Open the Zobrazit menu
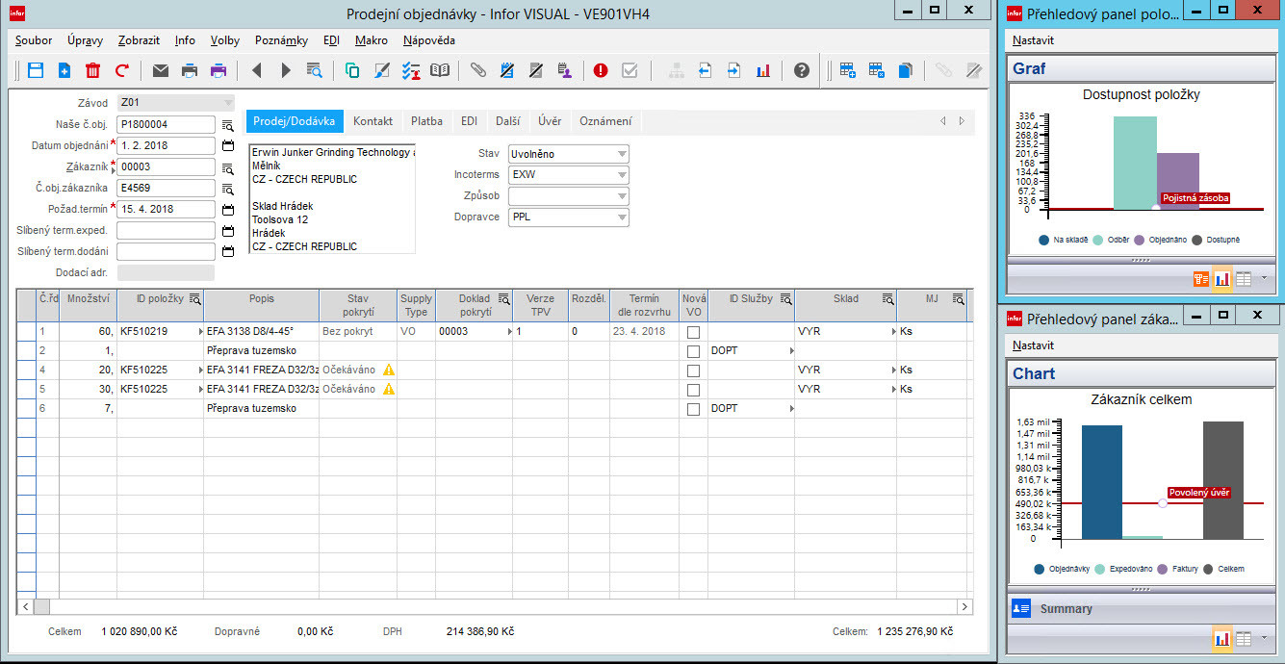Screen dimensions: 1285x664 [x=139, y=40]
